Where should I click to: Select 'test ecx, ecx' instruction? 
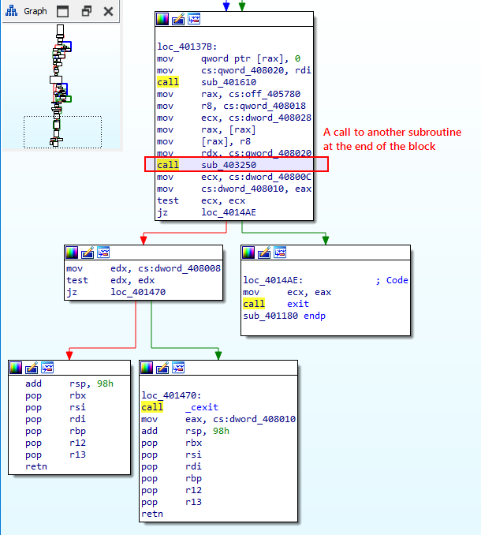[201, 200]
